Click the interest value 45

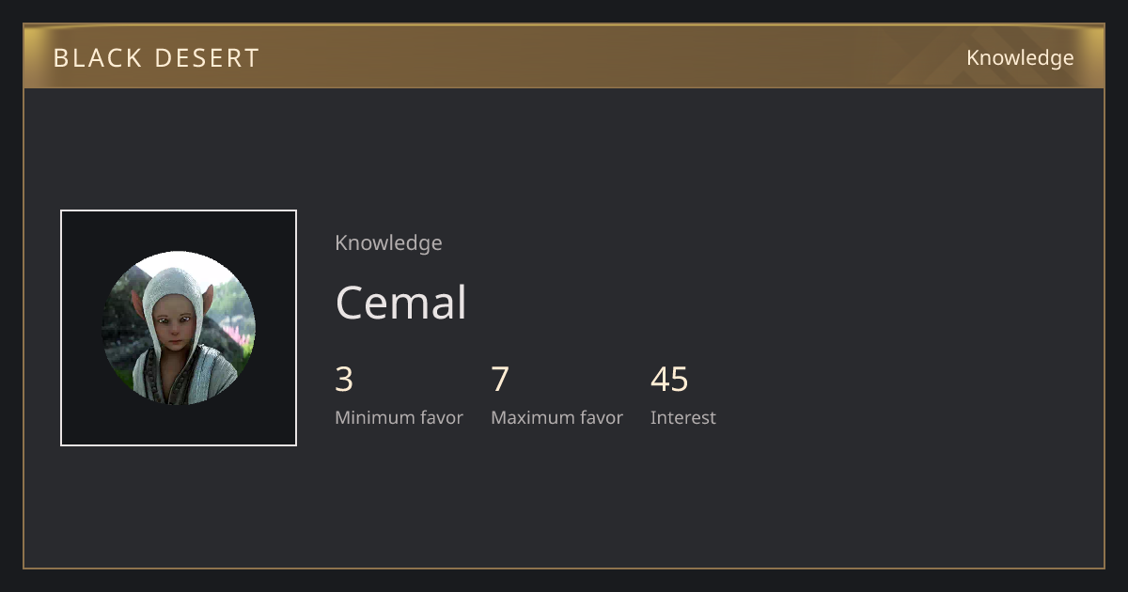[x=669, y=380]
